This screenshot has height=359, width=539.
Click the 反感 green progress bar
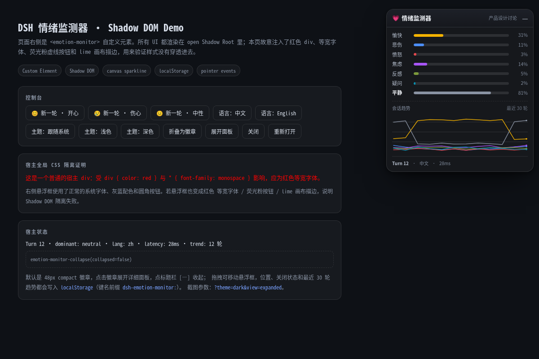coord(461,74)
